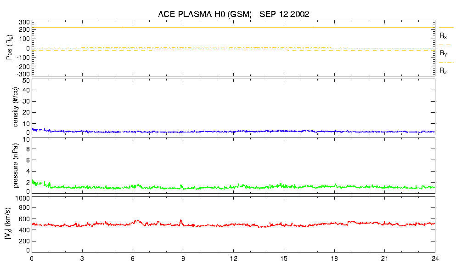Click the red velocity peak near hour 9

click(181, 221)
